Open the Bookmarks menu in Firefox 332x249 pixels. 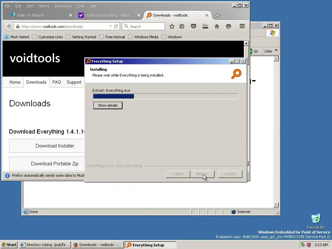63,6
